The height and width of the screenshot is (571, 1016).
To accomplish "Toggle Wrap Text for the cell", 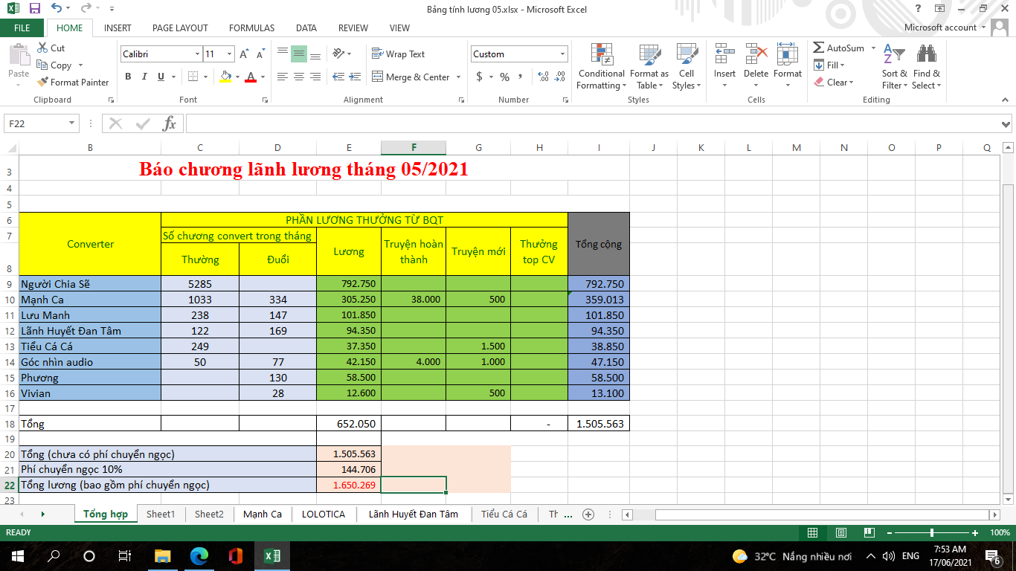I will [398, 54].
